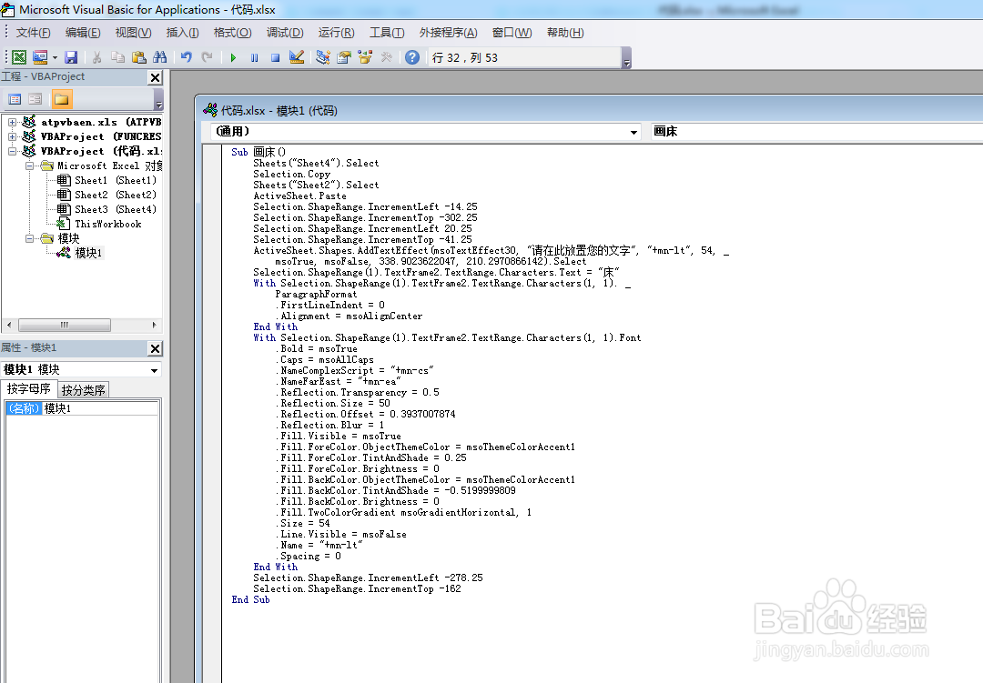Run the macro with the play icon
The height and width of the screenshot is (683, 983).
pyautogui.click(x=233, y=57)
